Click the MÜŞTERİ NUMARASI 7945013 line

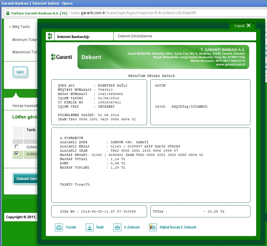point(85,90)
